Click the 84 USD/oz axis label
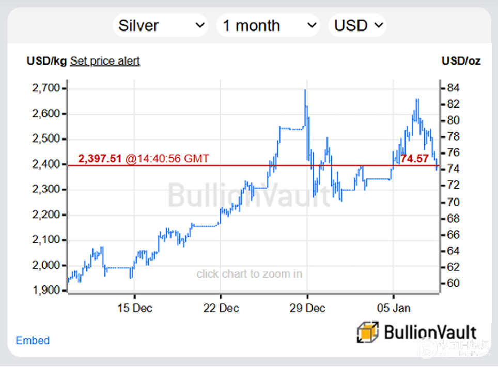 [x=454, y=87]
